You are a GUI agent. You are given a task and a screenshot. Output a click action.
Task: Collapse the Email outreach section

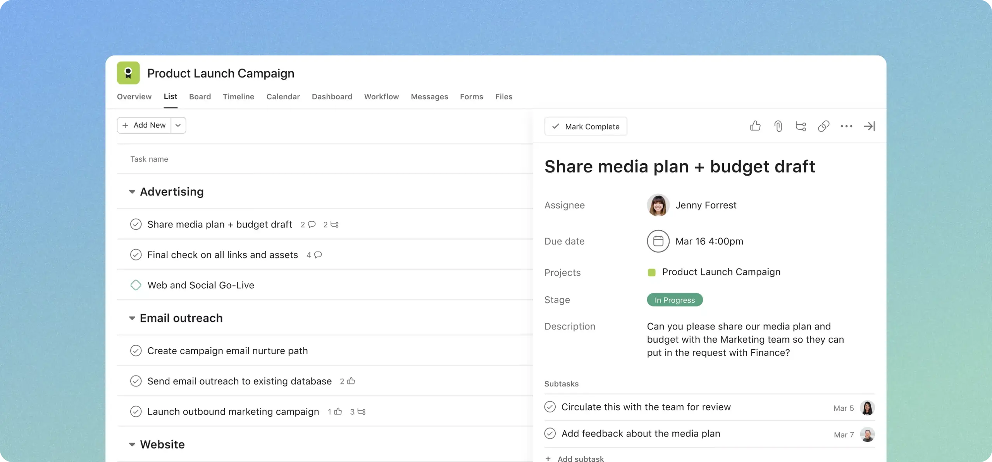132,318
